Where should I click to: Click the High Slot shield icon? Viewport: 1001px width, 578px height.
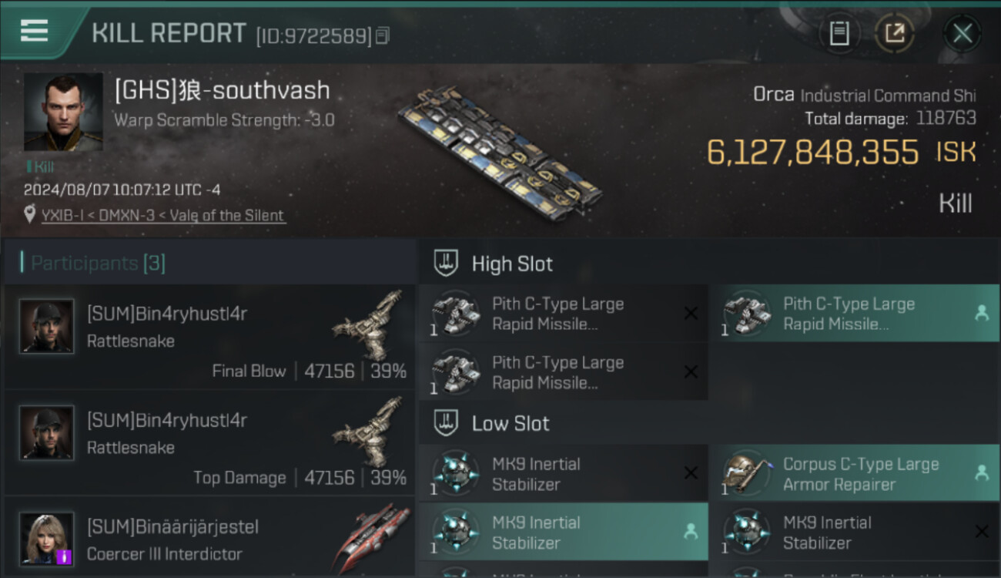pos(447,264)
